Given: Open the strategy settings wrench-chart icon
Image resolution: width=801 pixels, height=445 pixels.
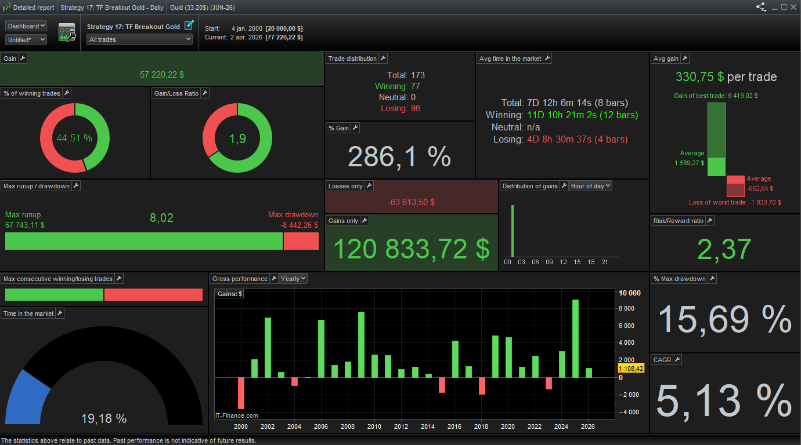Looking at the screenshot, I should click(67, 32).
